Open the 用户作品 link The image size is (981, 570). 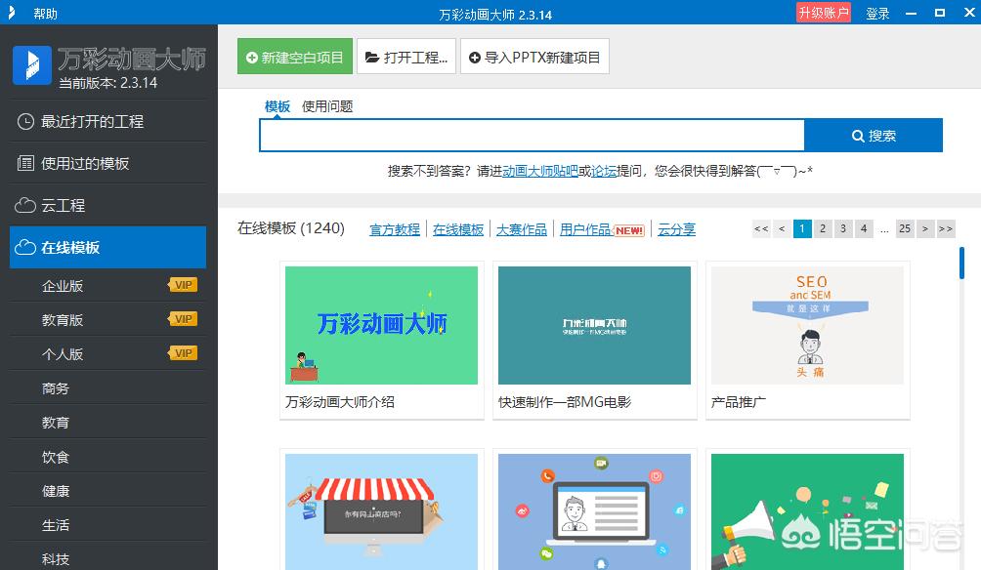585,229
